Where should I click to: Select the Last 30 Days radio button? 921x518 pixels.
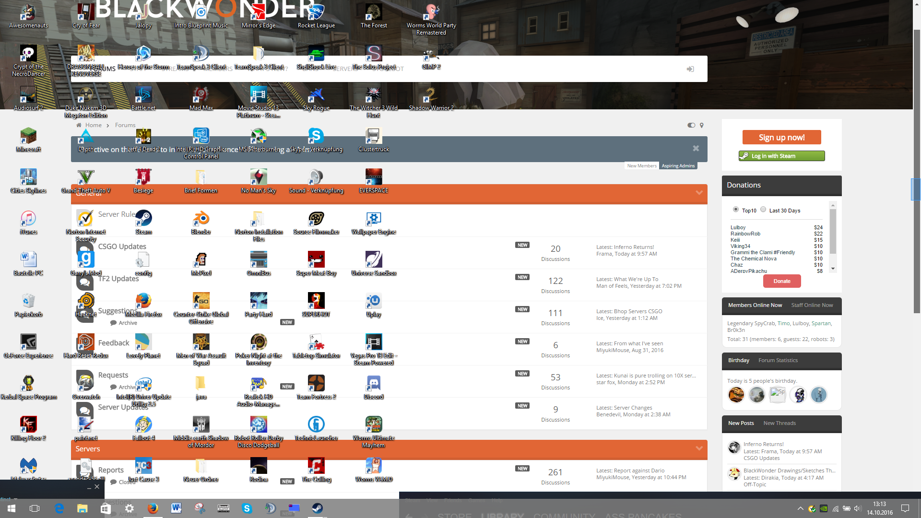[x=763, y=210]
